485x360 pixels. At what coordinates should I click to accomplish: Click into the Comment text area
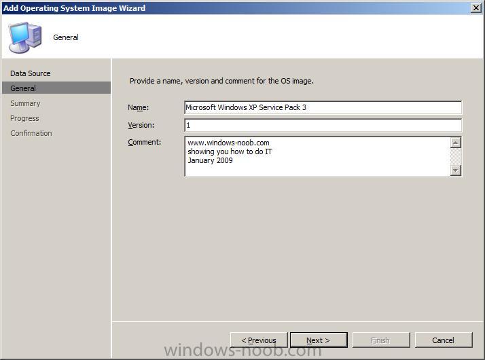(x=317, y=156)
